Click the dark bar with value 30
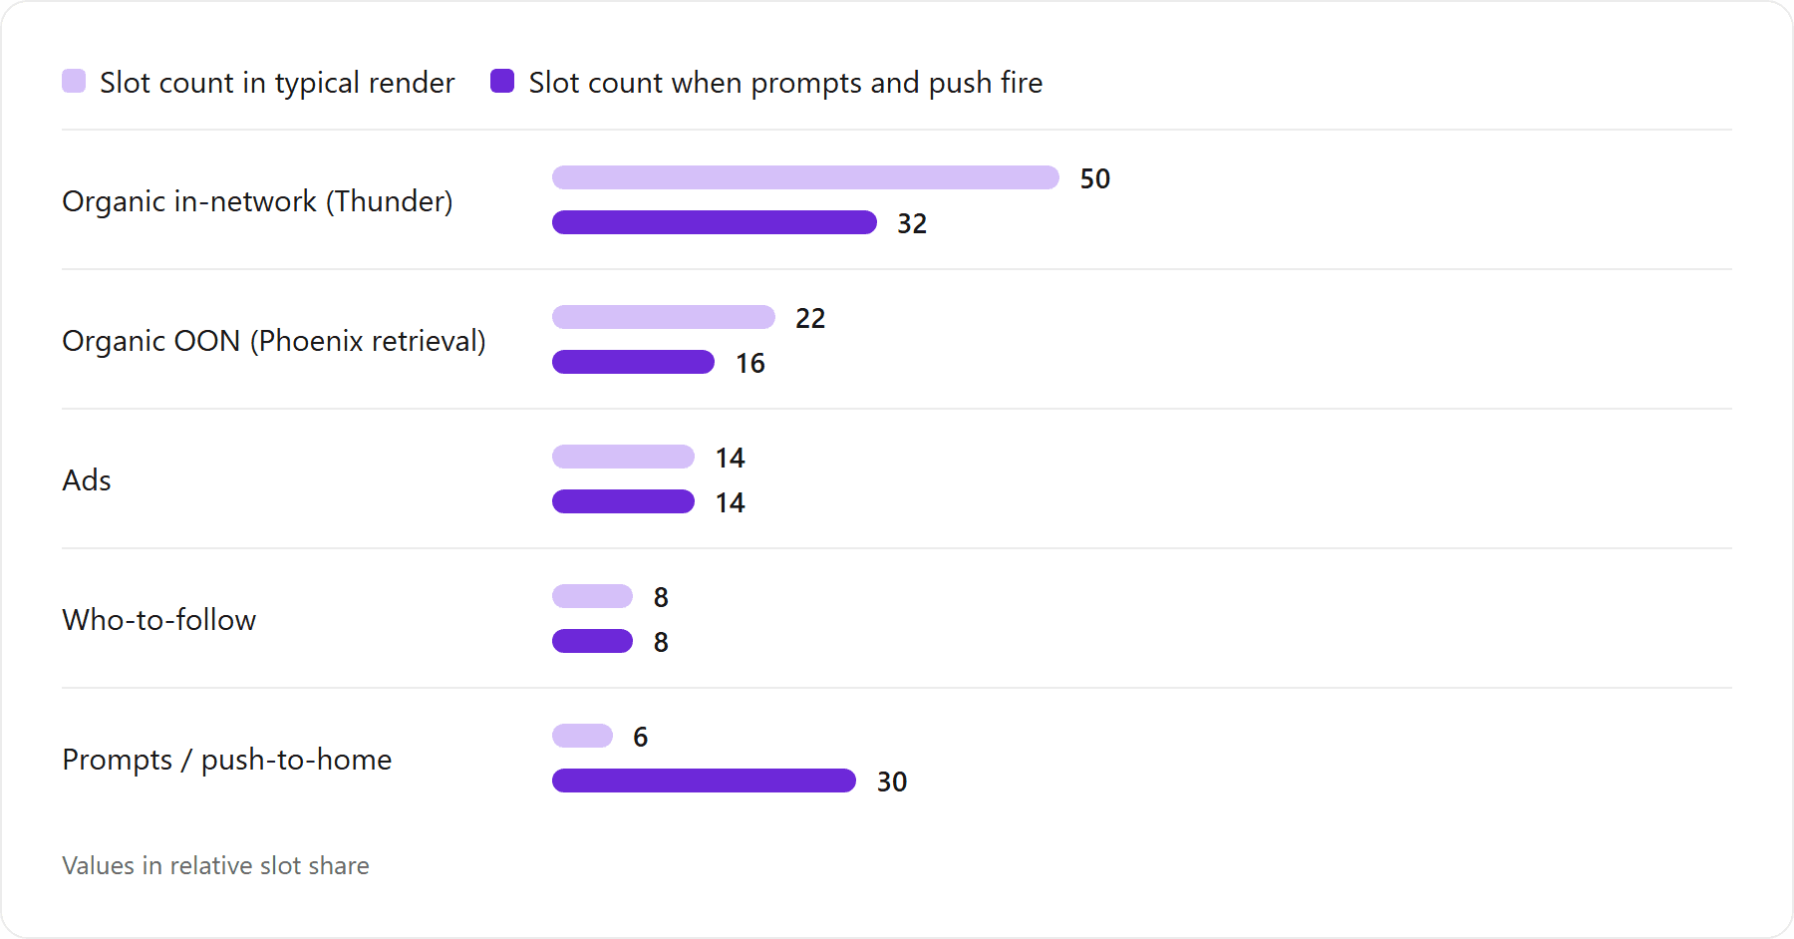This screenshot has height=939, width=1794. (x=705, y=781)
